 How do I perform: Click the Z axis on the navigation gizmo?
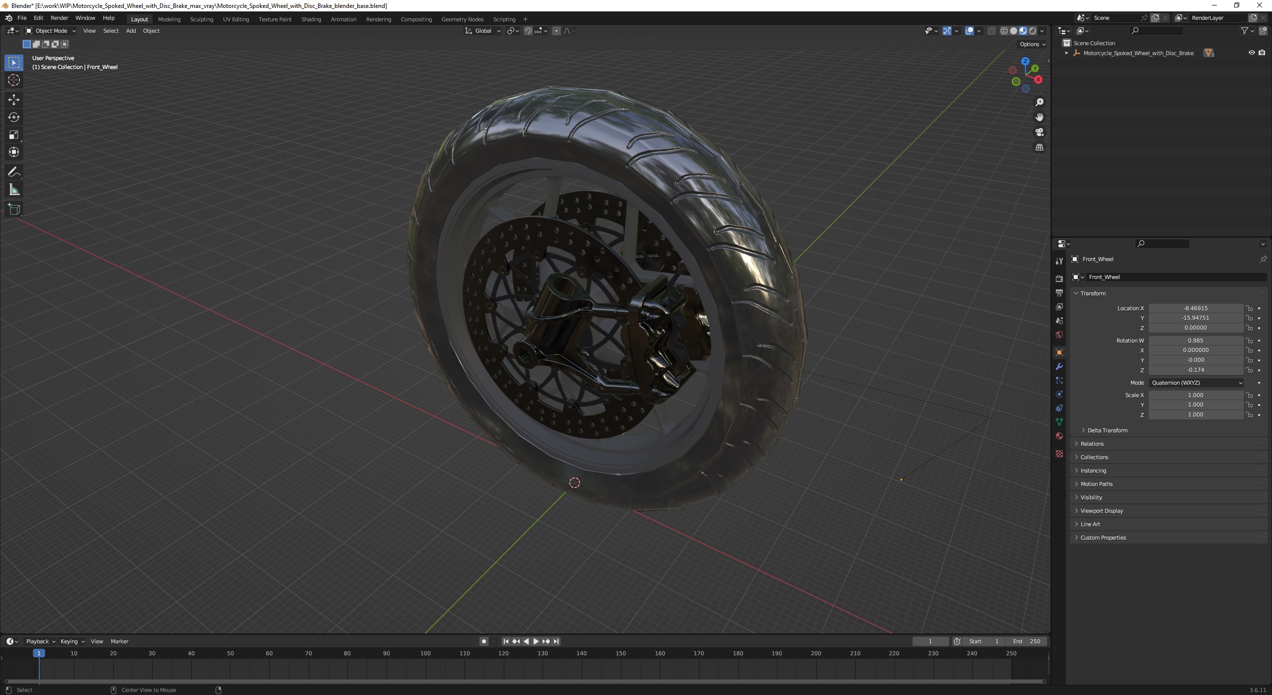click(1025, 61)
